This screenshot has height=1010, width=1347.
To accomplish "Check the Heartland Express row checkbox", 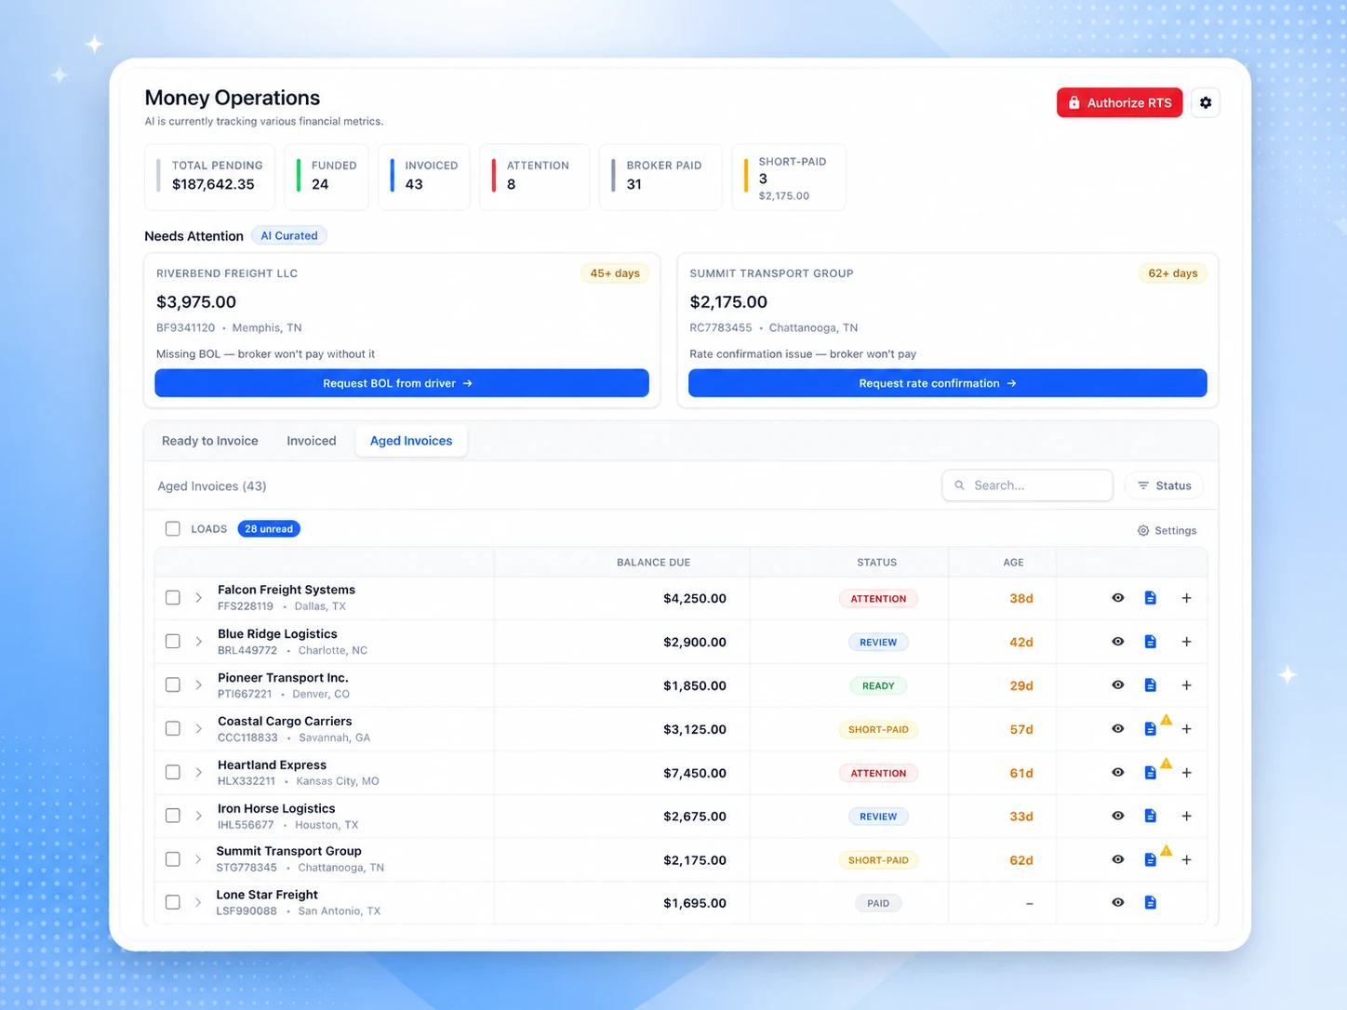I will [x=173, y=773].
